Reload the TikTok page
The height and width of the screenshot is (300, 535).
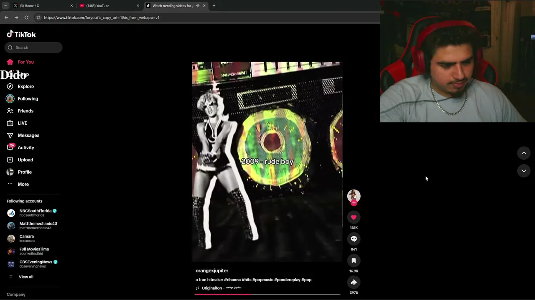point(26,17)
